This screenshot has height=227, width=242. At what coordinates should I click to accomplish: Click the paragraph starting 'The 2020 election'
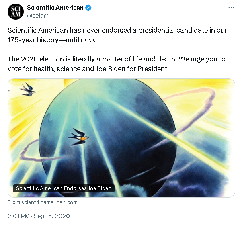[x=117, y=64]
